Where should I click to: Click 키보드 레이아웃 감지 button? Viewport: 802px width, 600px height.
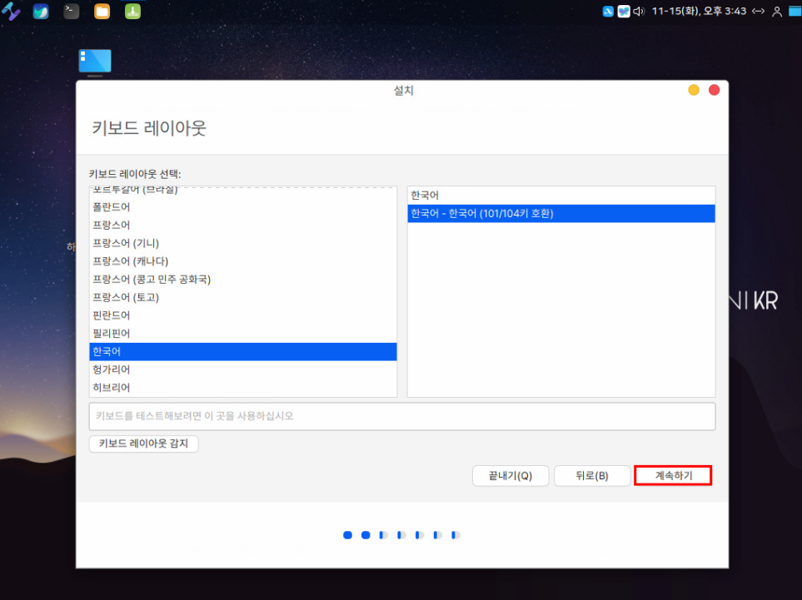[x=143, y=444]
